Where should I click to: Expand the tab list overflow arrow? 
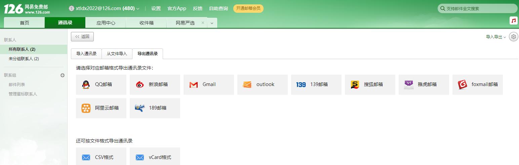(x=212, y=23)
